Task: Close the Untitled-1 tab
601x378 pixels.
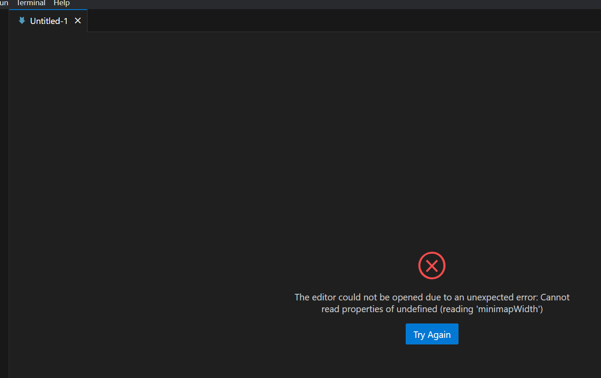Action: tap(78, 20)
